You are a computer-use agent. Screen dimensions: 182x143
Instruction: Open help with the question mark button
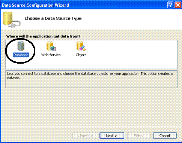pos(170,5)
